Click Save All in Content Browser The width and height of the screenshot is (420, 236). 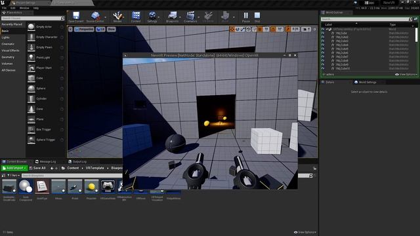tap(37, 168)
